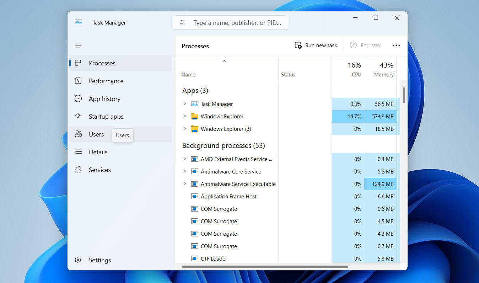Click the Run new task icon

tap(298, 45)
